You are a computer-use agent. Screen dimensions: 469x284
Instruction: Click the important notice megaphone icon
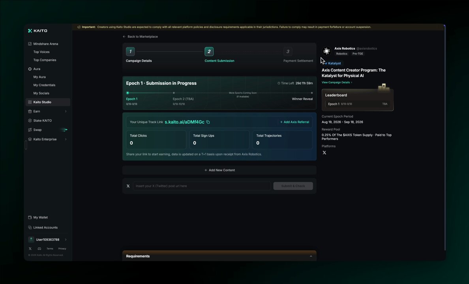click(x=79, y=27)
